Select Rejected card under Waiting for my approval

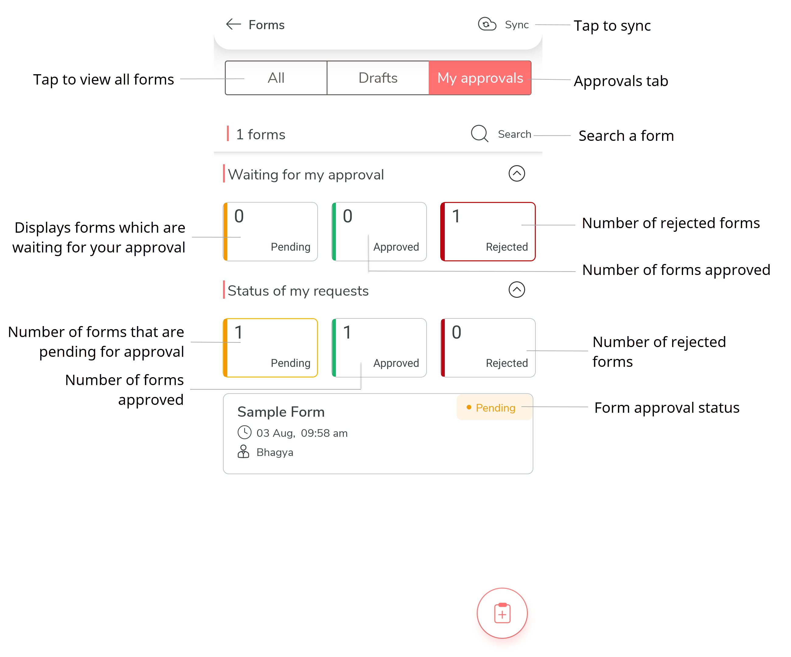tap(488, 231)
